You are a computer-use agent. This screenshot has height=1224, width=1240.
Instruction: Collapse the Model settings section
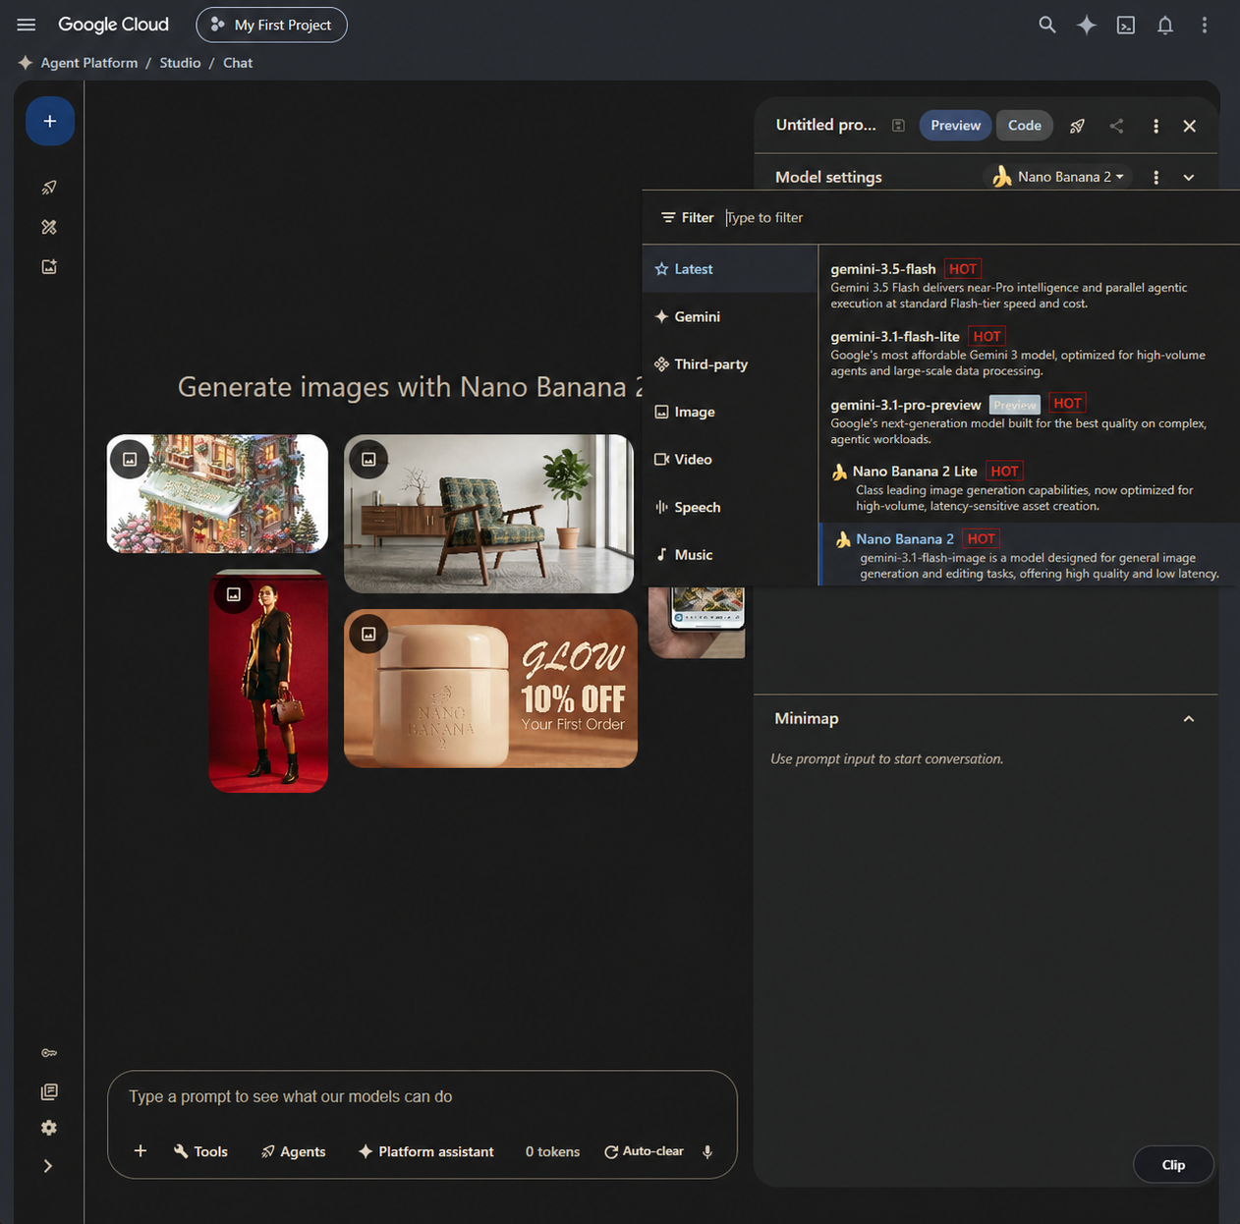click(x=1189, y=178)
